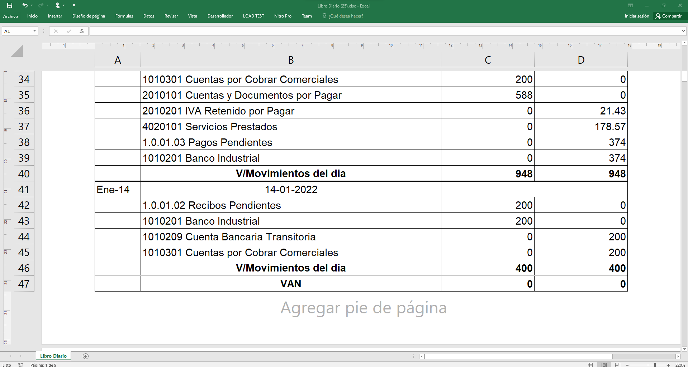Open the Name Box dropdown arrow

pos(34,31)
